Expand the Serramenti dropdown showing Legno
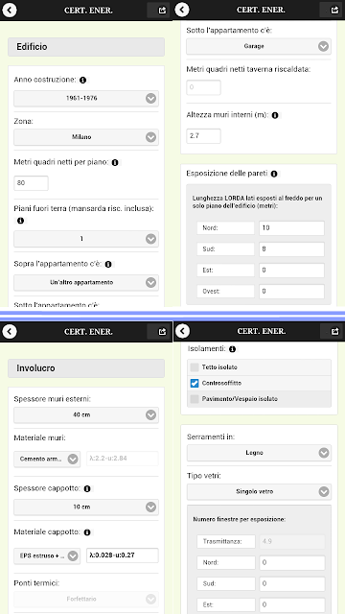The height and width of the screenshot is (614, 345). (259, 453)
